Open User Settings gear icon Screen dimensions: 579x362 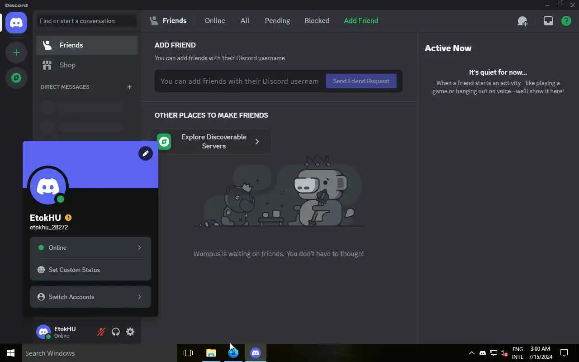coord(130,332)
